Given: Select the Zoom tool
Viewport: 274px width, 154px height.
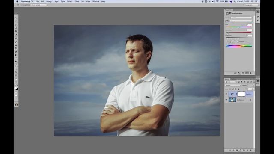Looking at the screenshot, I should click(16, 83).
